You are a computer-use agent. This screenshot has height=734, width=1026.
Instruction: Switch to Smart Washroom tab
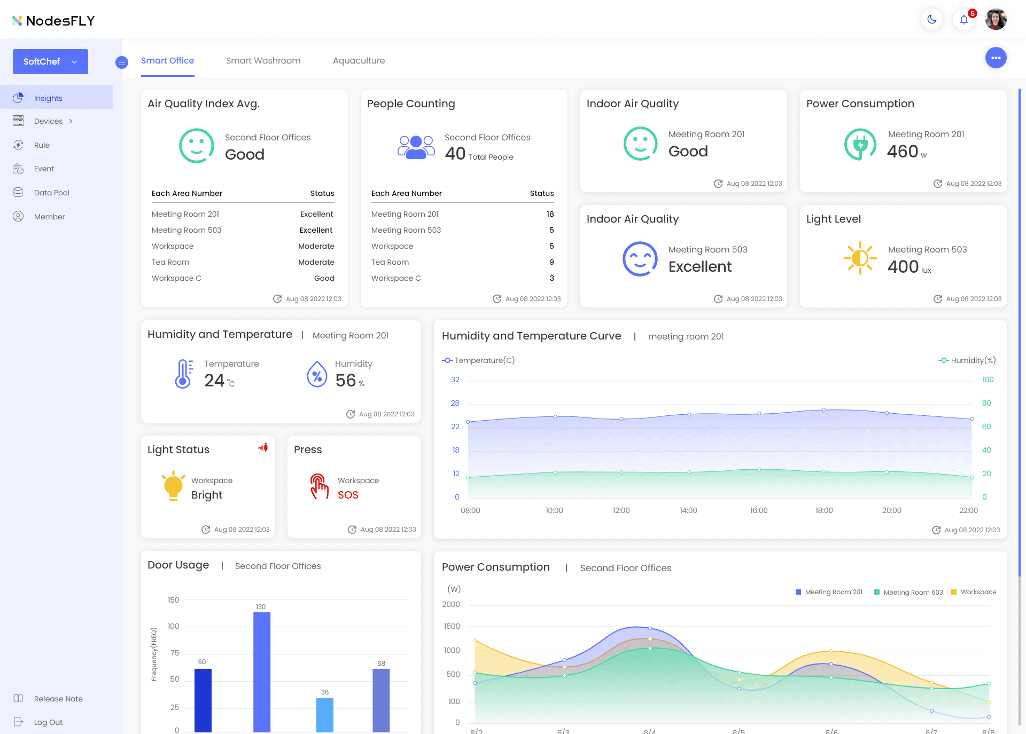coord(263,61)
